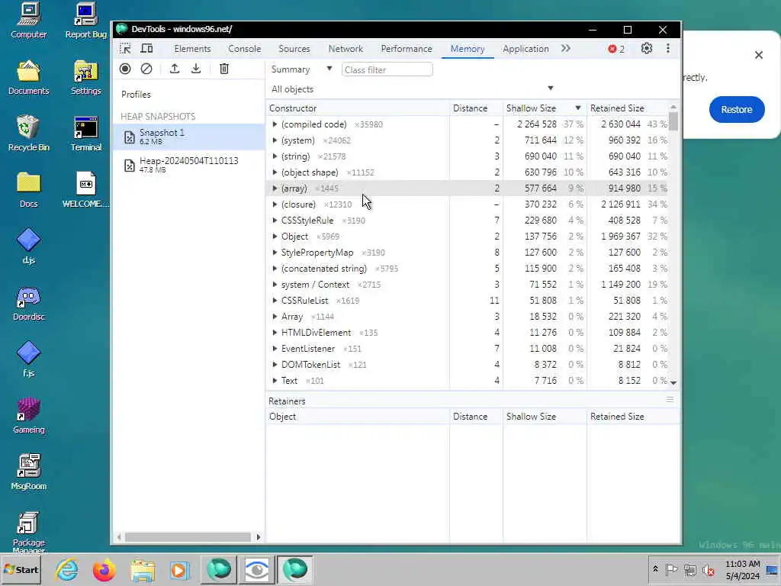Sort by the Distance column header
Screen dimensions: 781x586
pyautogui.click(x=476, y=108)
